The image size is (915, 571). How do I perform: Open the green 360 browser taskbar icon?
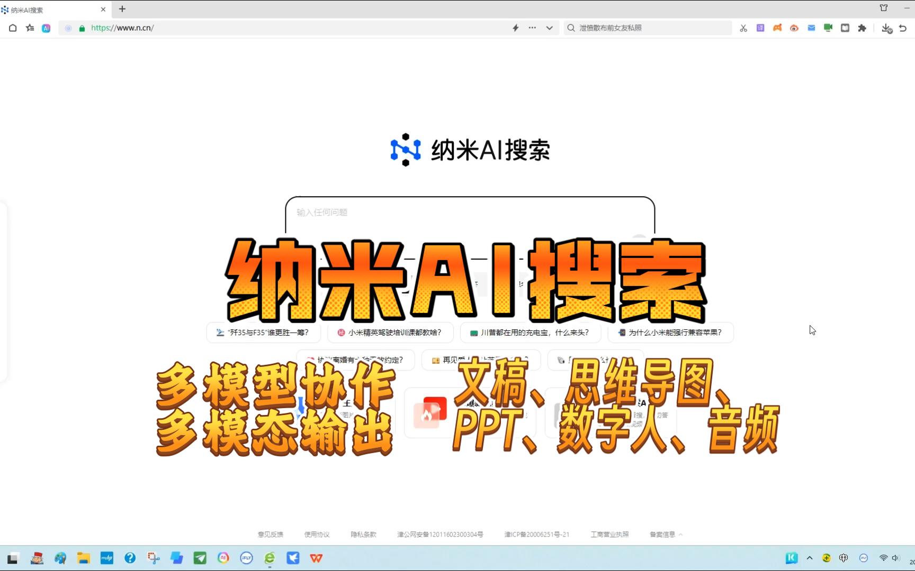coord(270,558)
